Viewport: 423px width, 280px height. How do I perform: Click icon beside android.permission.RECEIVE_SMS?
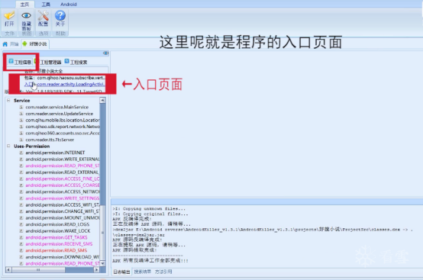[21, 244]
